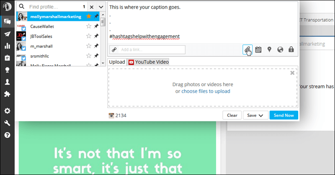Close the media upload drop area
The image size is (335, 175).
coord(292,73)
